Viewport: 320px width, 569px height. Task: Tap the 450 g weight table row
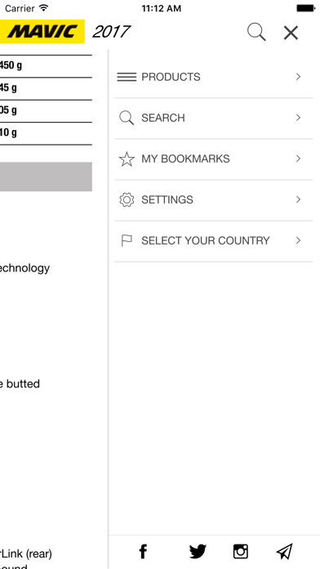(46, 66)
